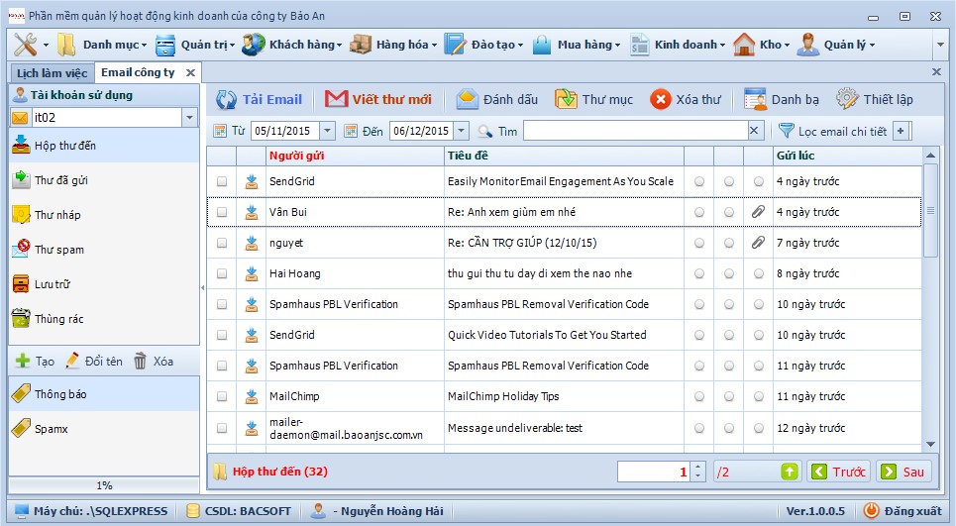
Task: Open the Đến date 06/12/2015 dropdown
Action: coord(462,131)
